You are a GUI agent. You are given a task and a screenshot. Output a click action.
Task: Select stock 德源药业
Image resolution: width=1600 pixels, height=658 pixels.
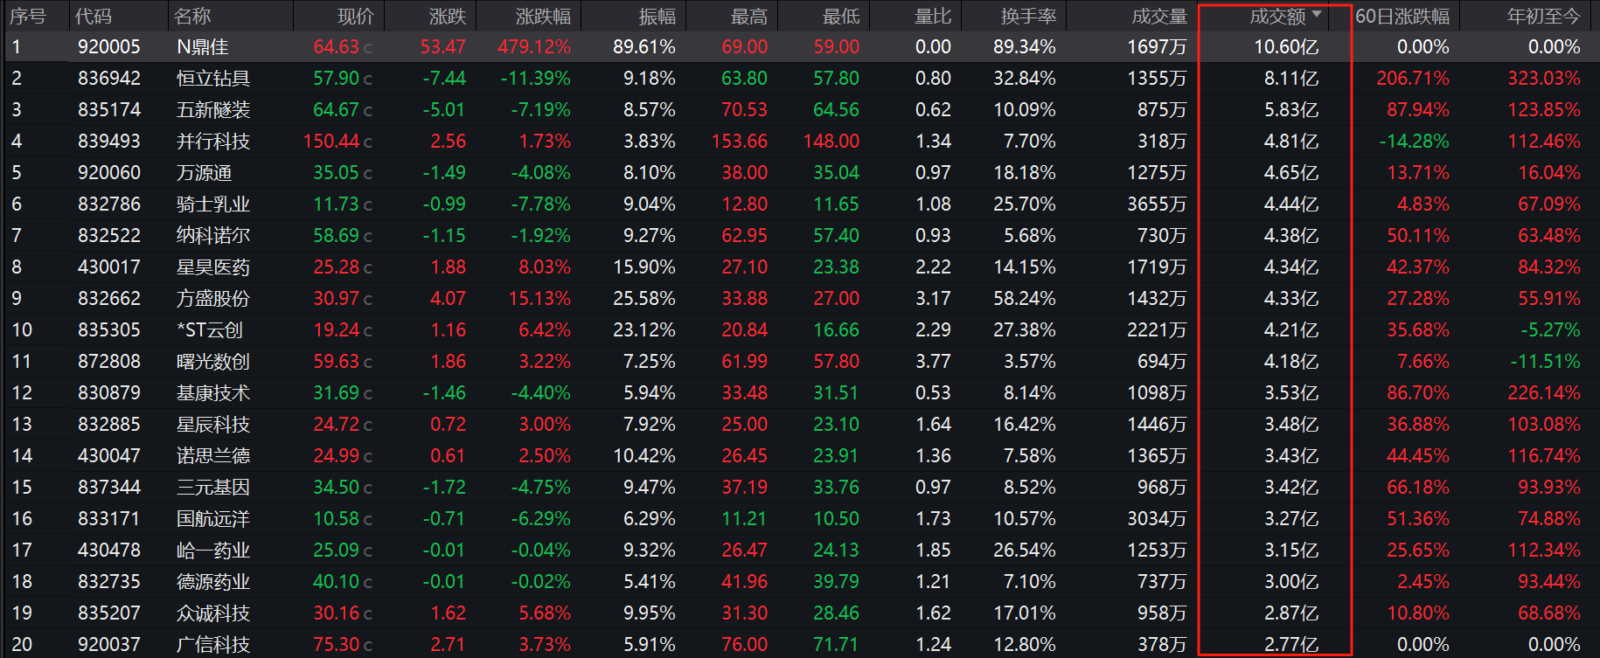click(x=213, y=582)
